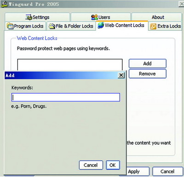Confirm with OK in Add dialog
This screenshot has height=177, width=184.
(113, 165)
